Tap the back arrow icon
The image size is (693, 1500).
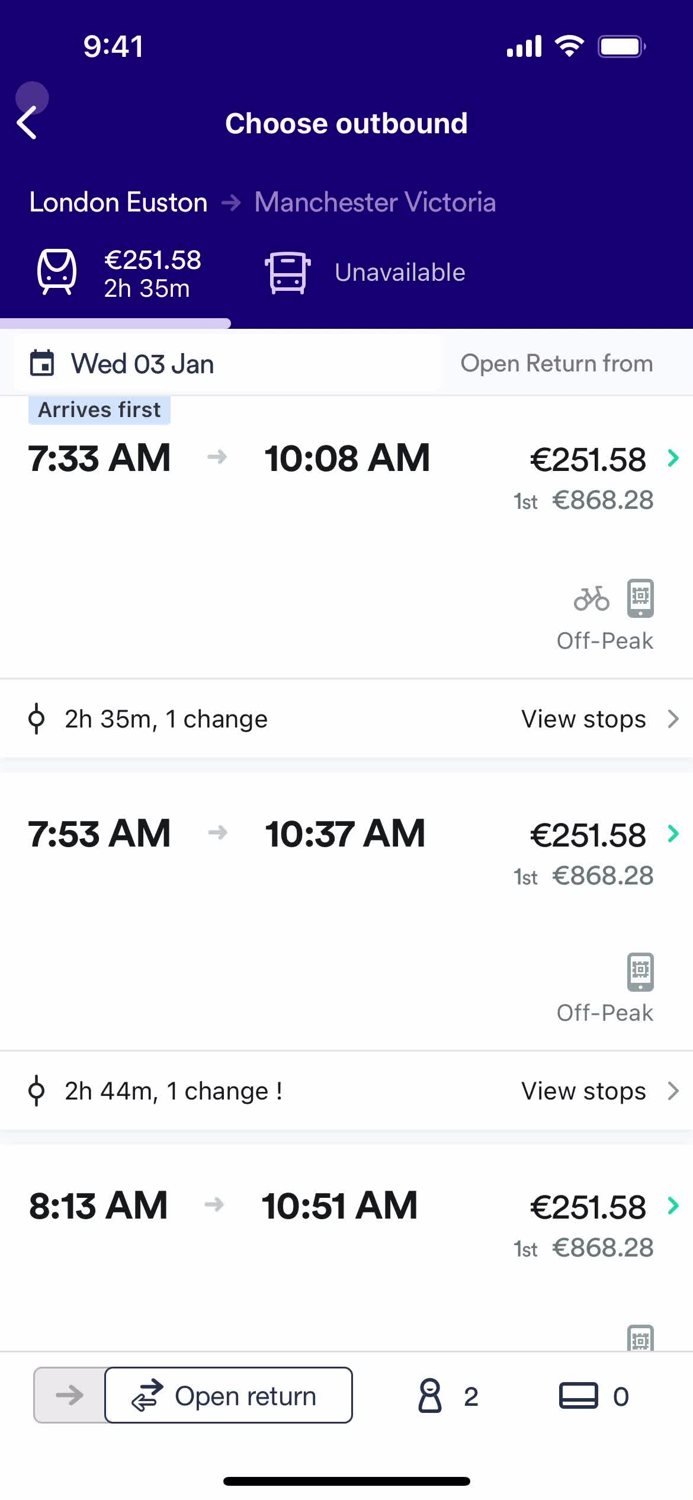tap(27, 123)
